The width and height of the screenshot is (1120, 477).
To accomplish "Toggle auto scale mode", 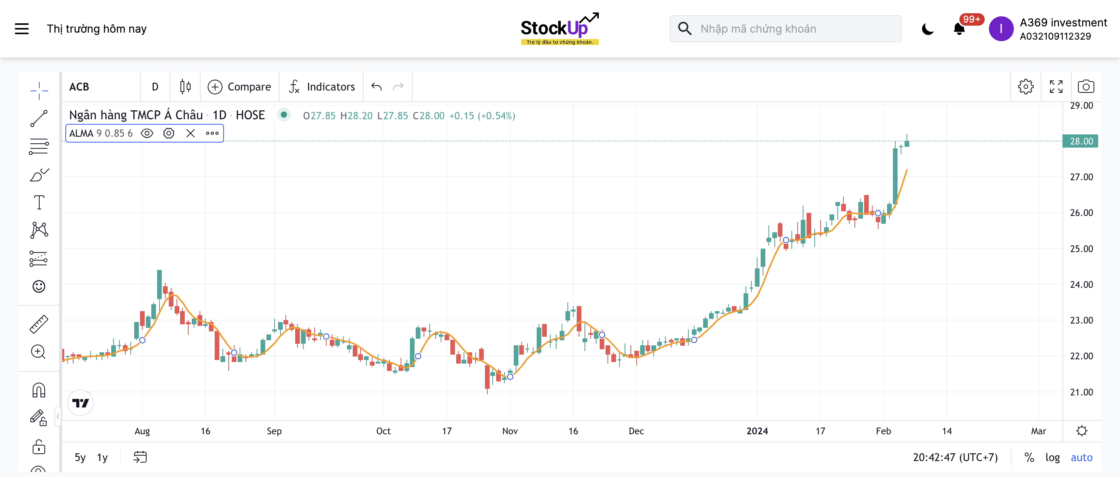I will coord(1081,458).
